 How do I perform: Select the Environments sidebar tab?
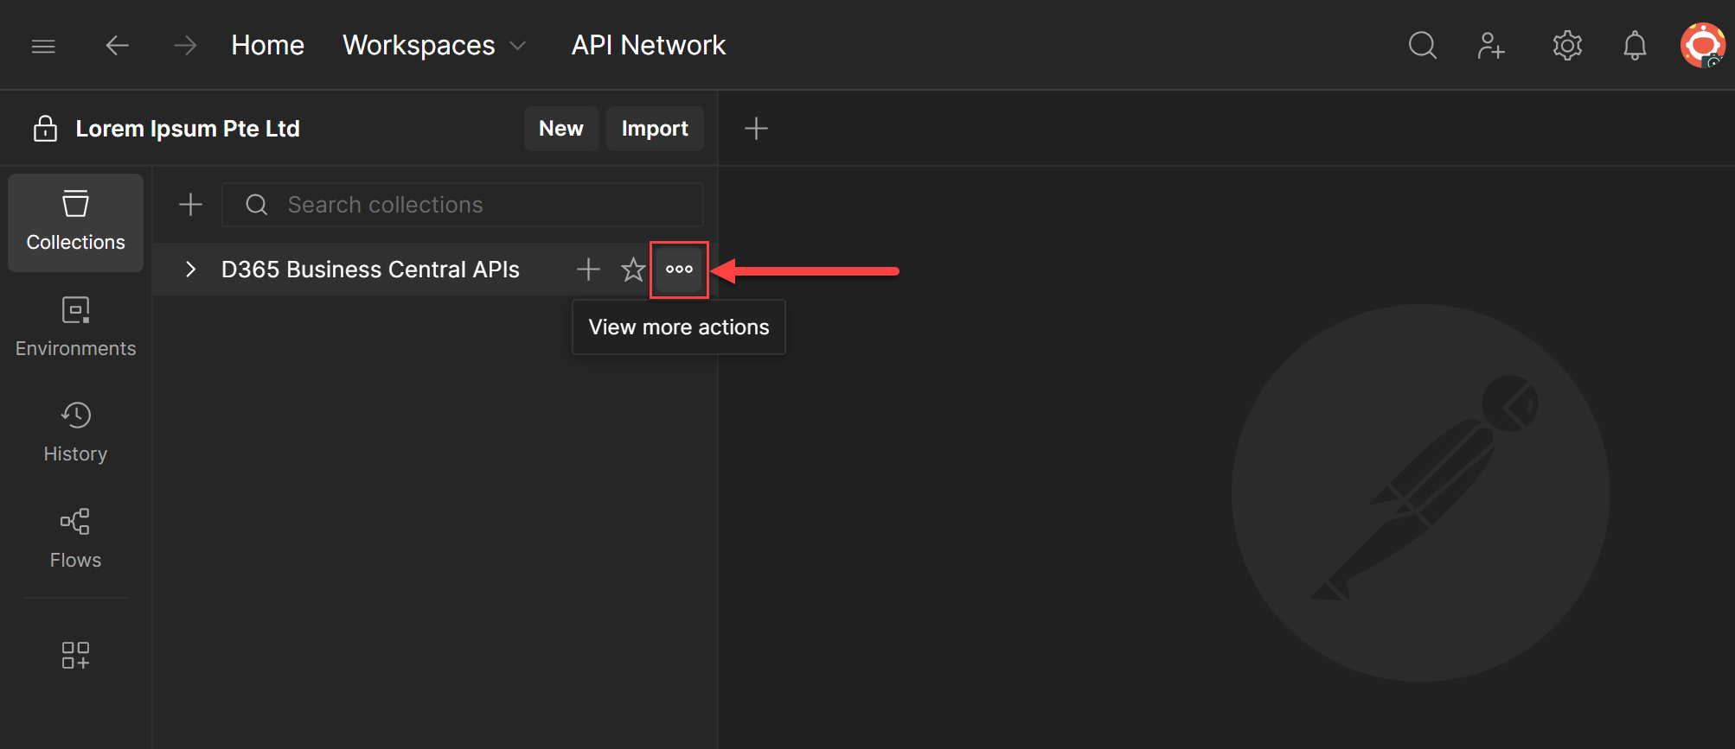click(x=76, y=327)
